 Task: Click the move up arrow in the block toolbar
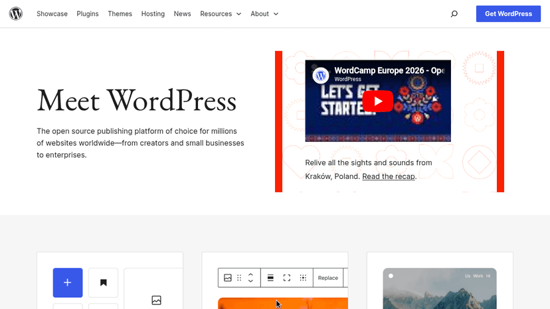pyautogui.click(x=250, y=275)
